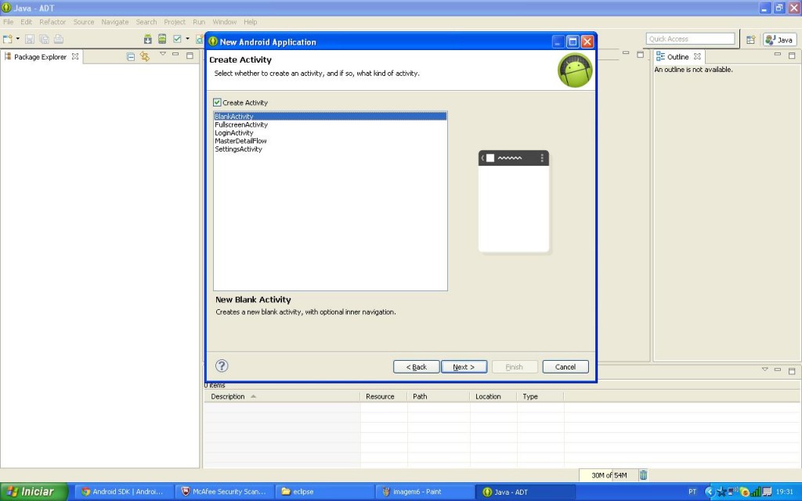The height and width of the screenshot is (501, 802).
Task: Click the blank activity preview thumbnail
Action: pyautogui.click(x=514, y=201)
